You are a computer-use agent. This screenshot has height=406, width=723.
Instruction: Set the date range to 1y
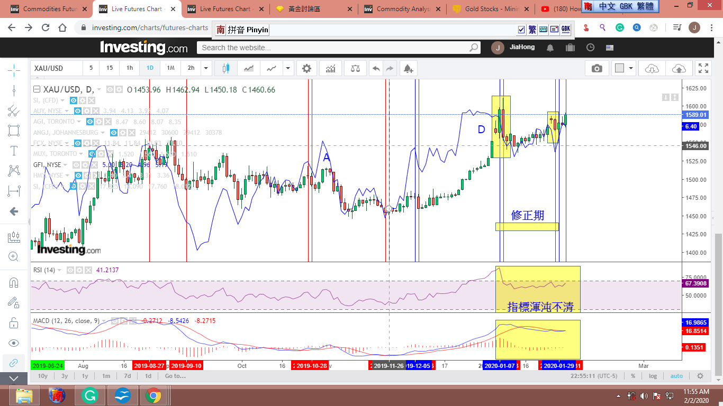pos(85,376)
